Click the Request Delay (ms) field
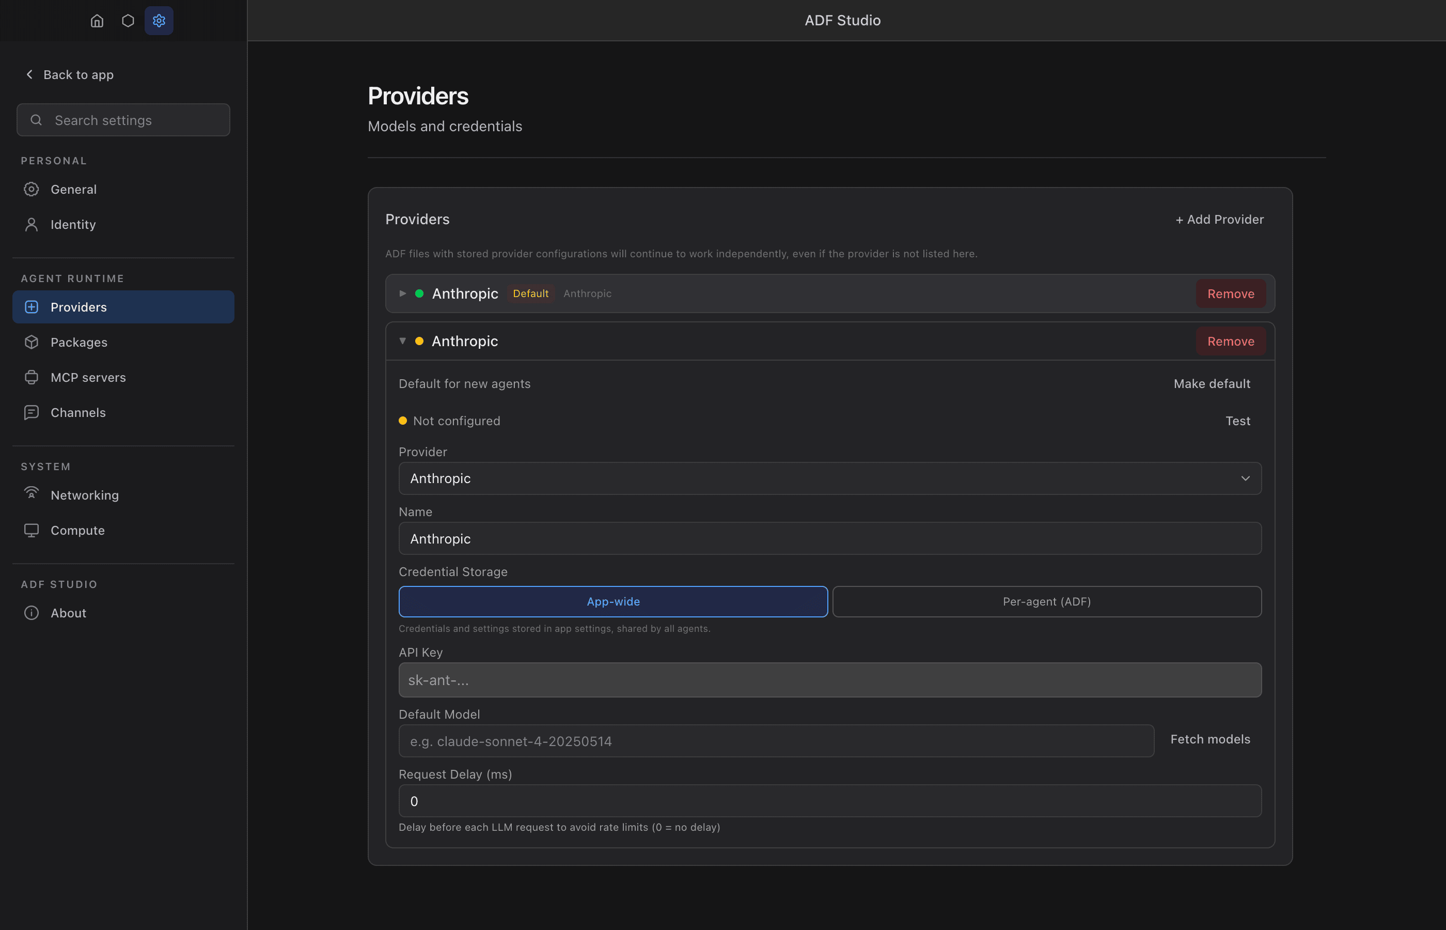 (x=830, y=801)
